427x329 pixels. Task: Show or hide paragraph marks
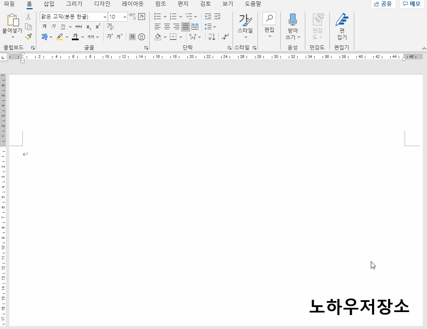pos(225,36)
